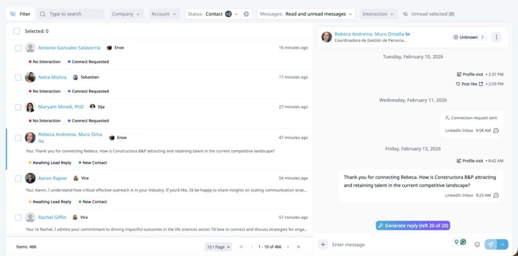Screen dimensions: 518x256
Task: Click the Enter message input field
Action: (x=390, y=245)
